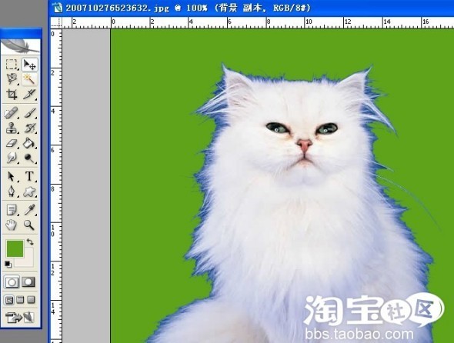Enable Quick Mask mode

(x=28, y=282)
